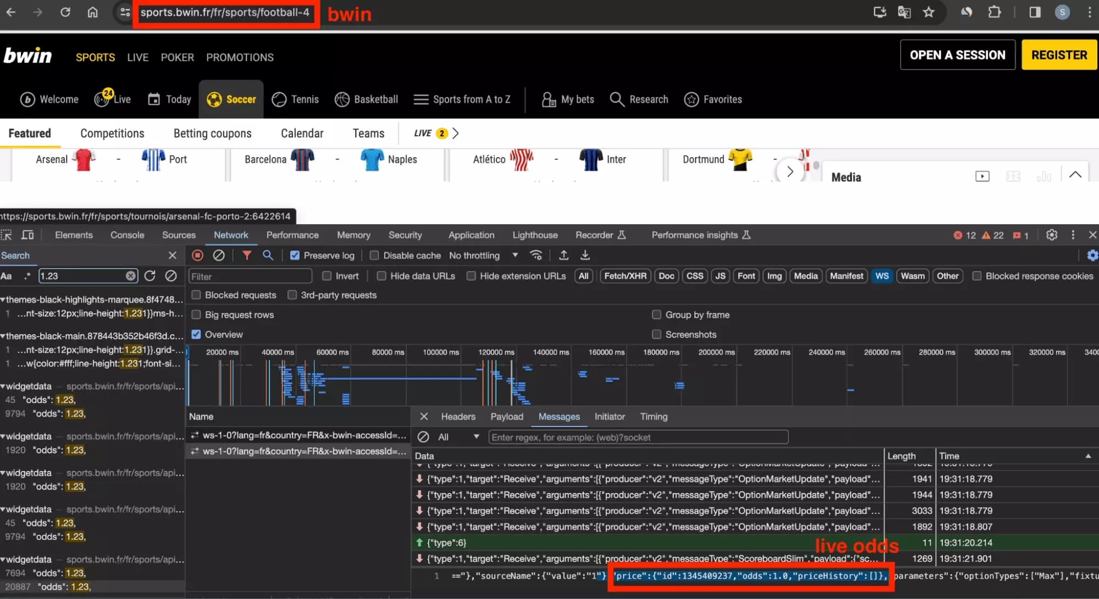Stop recording network log (red record icon)
This screenshot has height=599, width=1099.
click(197, 256)
